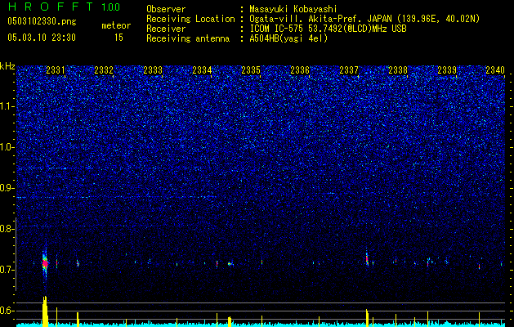
Task: Click the large magenta meteor echo near 2331
Action: tap(45, 262)
